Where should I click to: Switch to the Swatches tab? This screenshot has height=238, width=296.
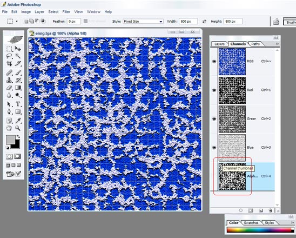251,223
